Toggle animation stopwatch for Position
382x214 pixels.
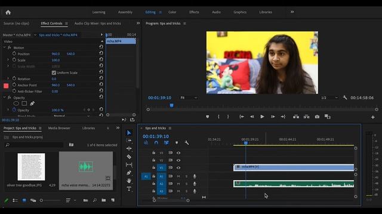pos(14,53)
